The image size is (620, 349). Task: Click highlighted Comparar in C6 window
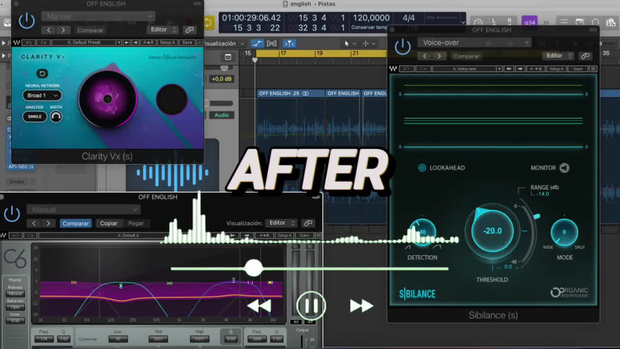pos(76,223)
